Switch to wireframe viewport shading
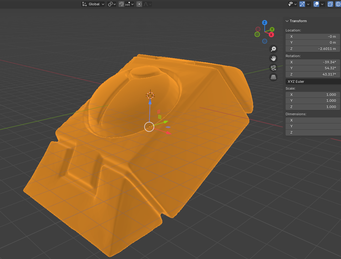Image resolution: width=341 pixels, height=259 pixels. (x=338, y=4)
